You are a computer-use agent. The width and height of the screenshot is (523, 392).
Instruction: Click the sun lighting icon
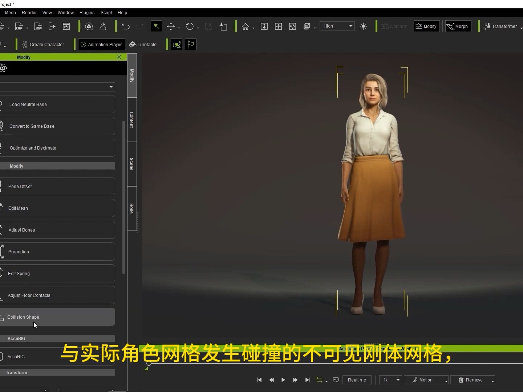(363, 26)
